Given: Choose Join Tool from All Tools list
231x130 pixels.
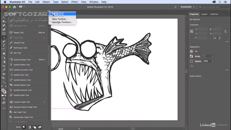Looking at the screenshot, I should pos(27,53).
